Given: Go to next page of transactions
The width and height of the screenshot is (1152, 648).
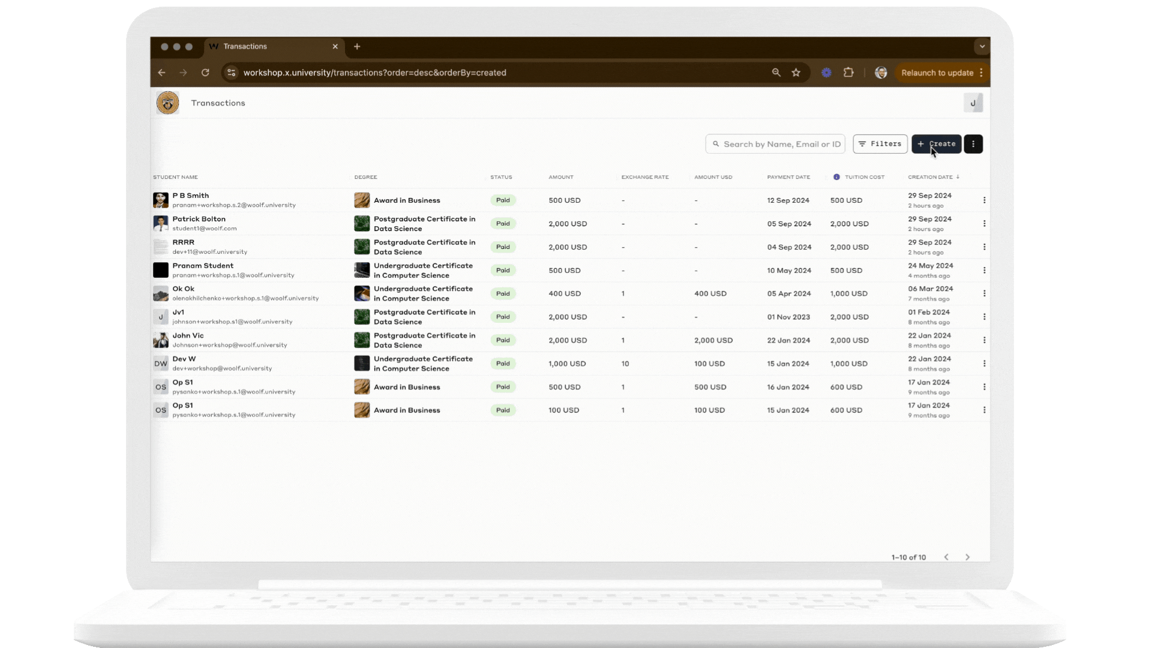Looking at the screenshot, I should 967,557.
